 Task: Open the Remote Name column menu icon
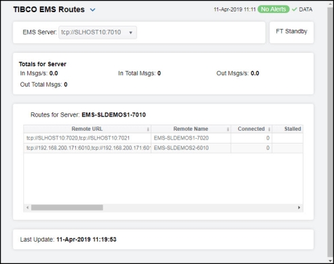click(227, 129)
